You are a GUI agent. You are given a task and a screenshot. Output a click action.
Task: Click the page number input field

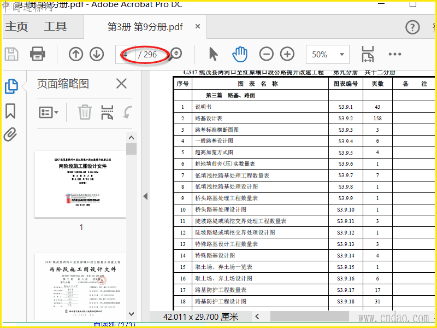[x=126, y=54]
